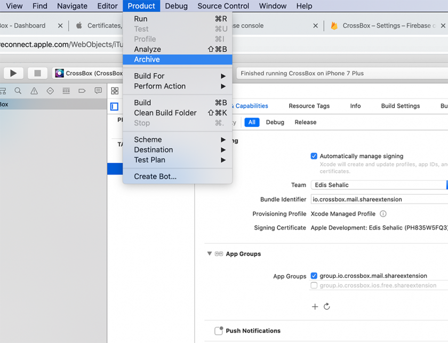
Task: Switch to Resource Tags tab
Action: (309, 106)
